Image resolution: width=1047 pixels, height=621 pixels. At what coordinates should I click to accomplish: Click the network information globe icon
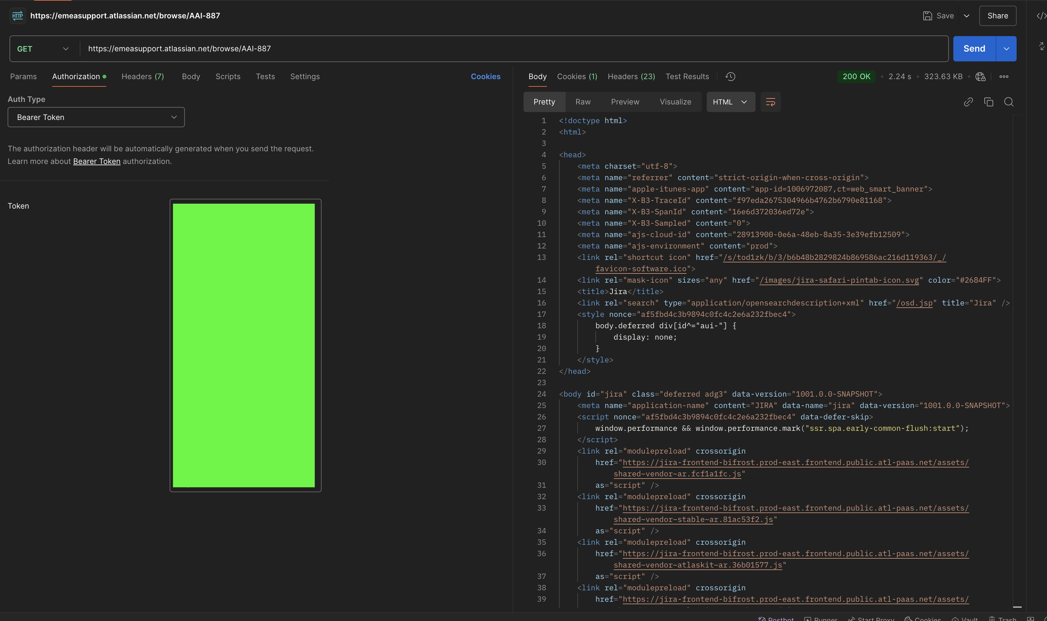(980, 77)
